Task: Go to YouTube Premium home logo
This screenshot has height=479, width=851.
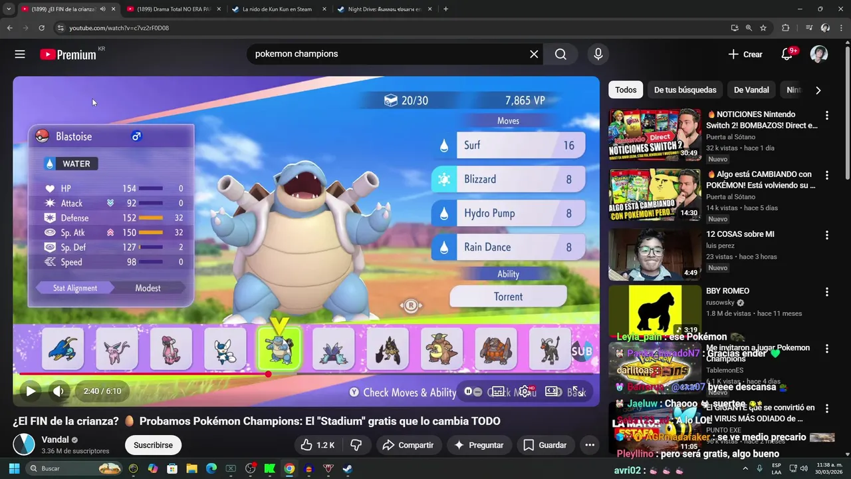Action: click(68, 55)
